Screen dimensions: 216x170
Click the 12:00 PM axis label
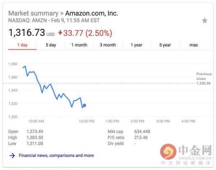point(86,121)
